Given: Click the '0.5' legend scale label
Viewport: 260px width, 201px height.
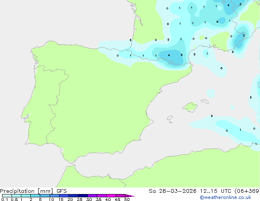Looking at the screenshot, I should click(x=14, y=199).
